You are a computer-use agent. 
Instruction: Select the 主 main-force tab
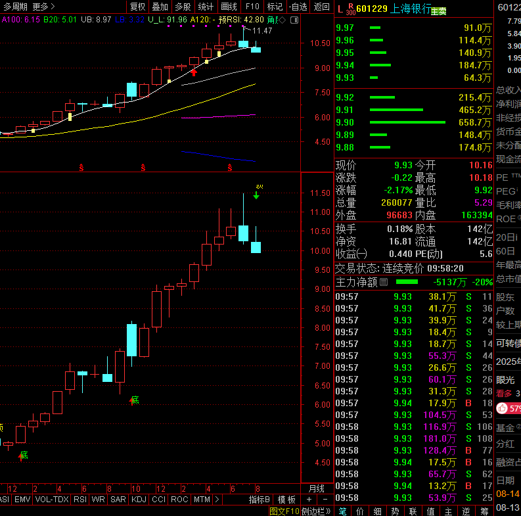[448, 511]
